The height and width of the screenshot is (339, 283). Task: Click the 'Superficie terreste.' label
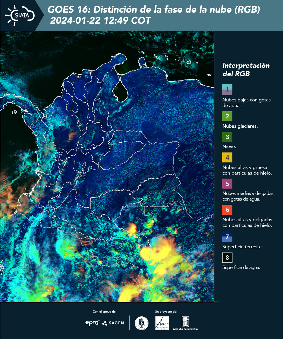[243, 247]
